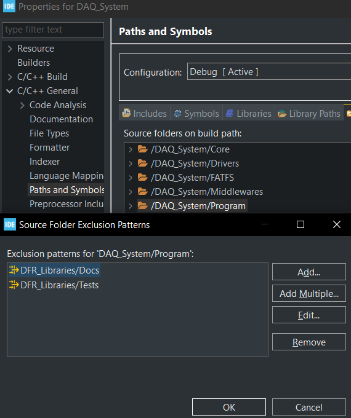
Task: Expand the C/C++ Build node
Action: tap(10, 77)
